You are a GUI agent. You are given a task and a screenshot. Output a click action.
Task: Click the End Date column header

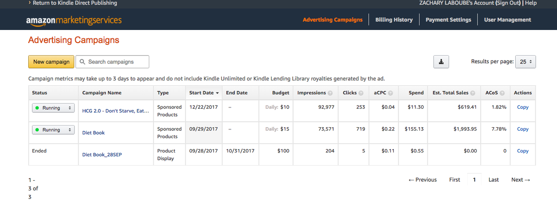point(237,93)
